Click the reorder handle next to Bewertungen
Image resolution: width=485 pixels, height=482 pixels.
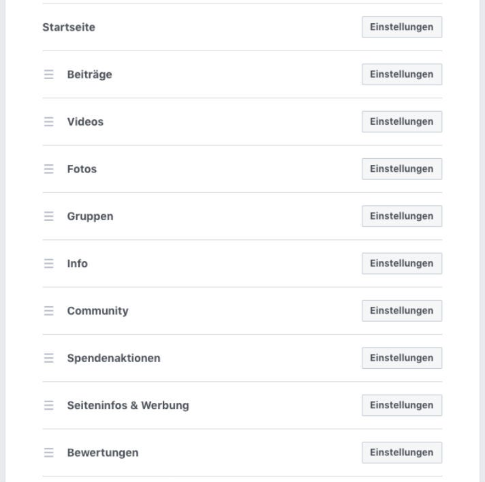click(x=49, y=453)
